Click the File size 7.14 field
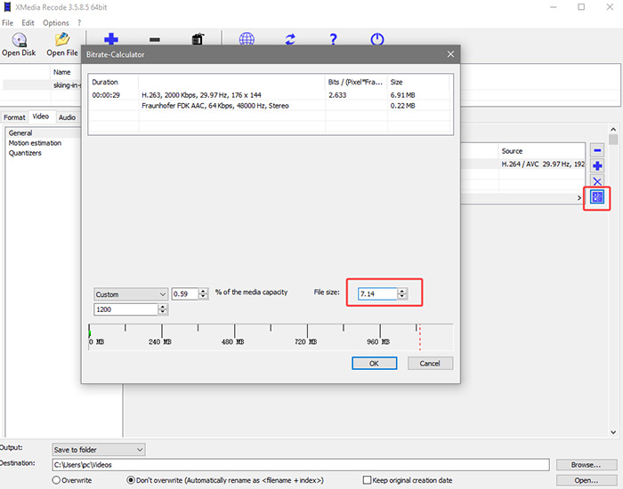623x489 pixels. (x=377, y=293)
